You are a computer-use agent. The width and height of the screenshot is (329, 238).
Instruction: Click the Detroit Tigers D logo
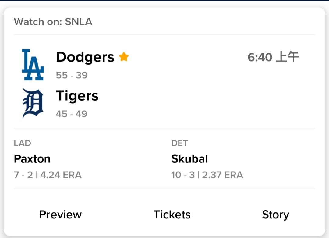[33, 103]
